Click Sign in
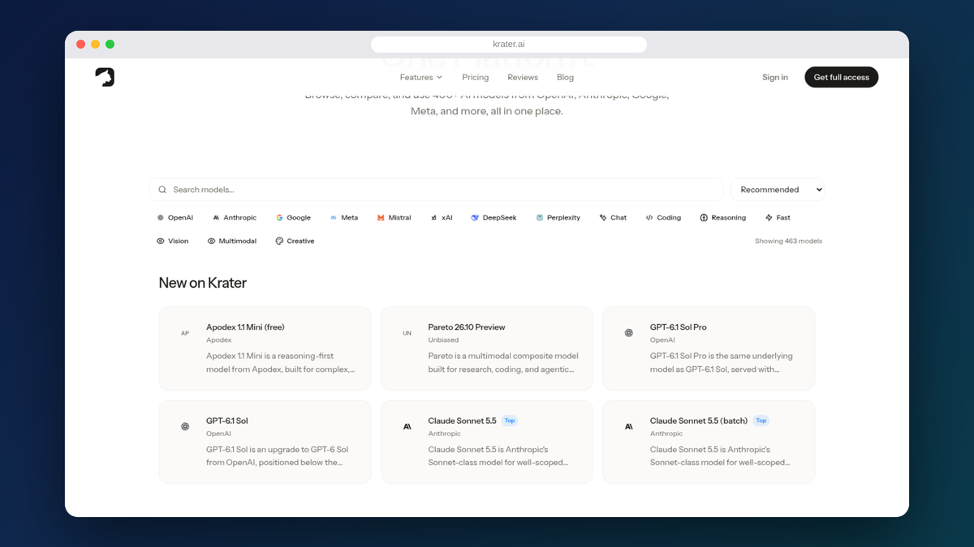 [774, 77]
